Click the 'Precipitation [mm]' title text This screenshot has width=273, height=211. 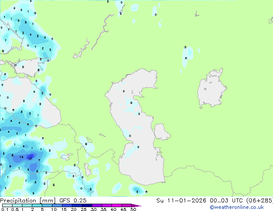coord(28,201)
